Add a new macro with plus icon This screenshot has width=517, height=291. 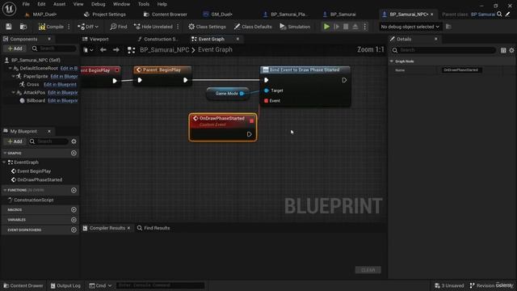tap(74, 209)
